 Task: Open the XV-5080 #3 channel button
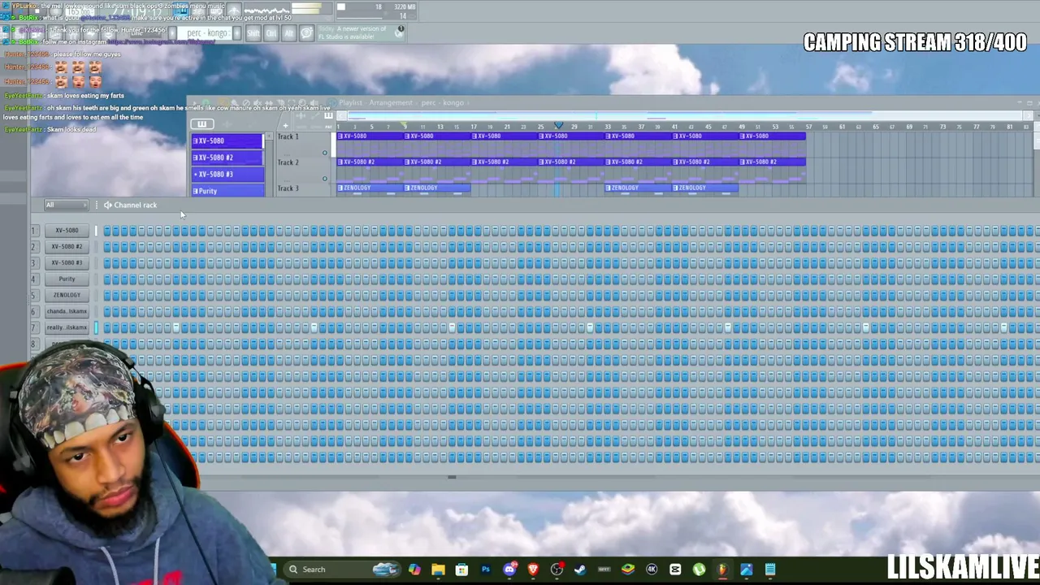[67, 262]
